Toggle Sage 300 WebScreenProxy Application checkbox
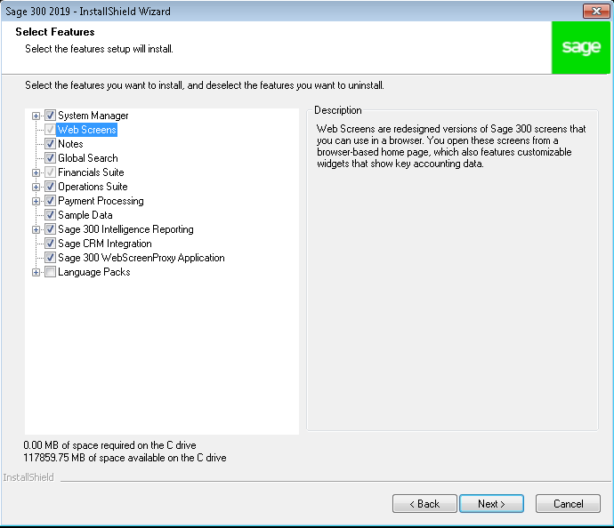Viewport: 614px width, 528px height. [x=50, y=258]
